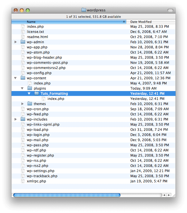Toggle the toolbar with the pill button
187x213 pixels.
pyautogui.click(x=170, y=10)
